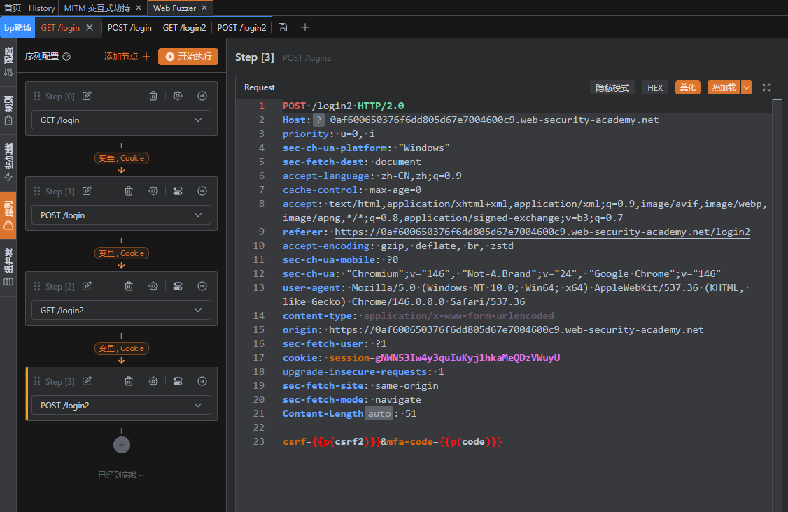Click the grey plus circle below Step [3]

(121, 444)
